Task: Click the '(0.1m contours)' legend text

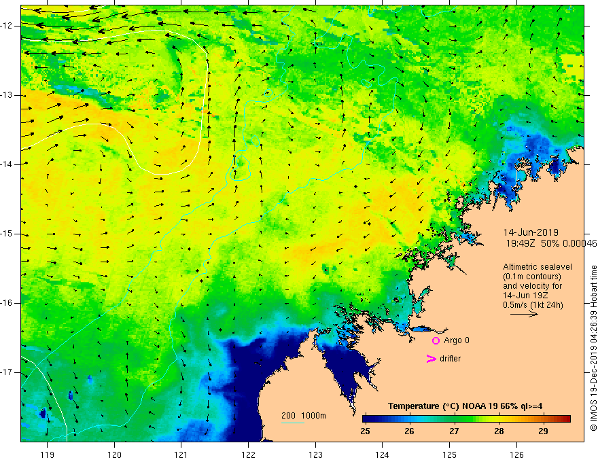Action: pos(532,277)
